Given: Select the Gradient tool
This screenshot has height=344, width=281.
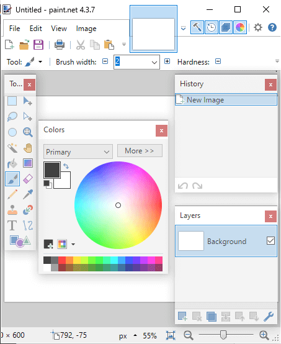Looking at the screenshot, I should click(x=28, y=163).
